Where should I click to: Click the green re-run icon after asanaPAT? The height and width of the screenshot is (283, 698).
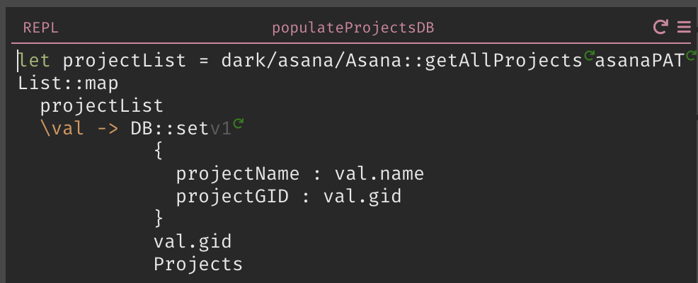(690, 56)
